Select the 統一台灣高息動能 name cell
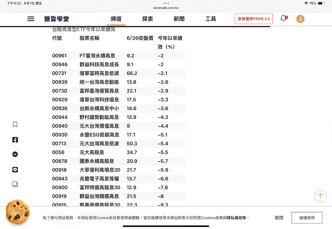This screenshot has height=229, width=332. 99,82
